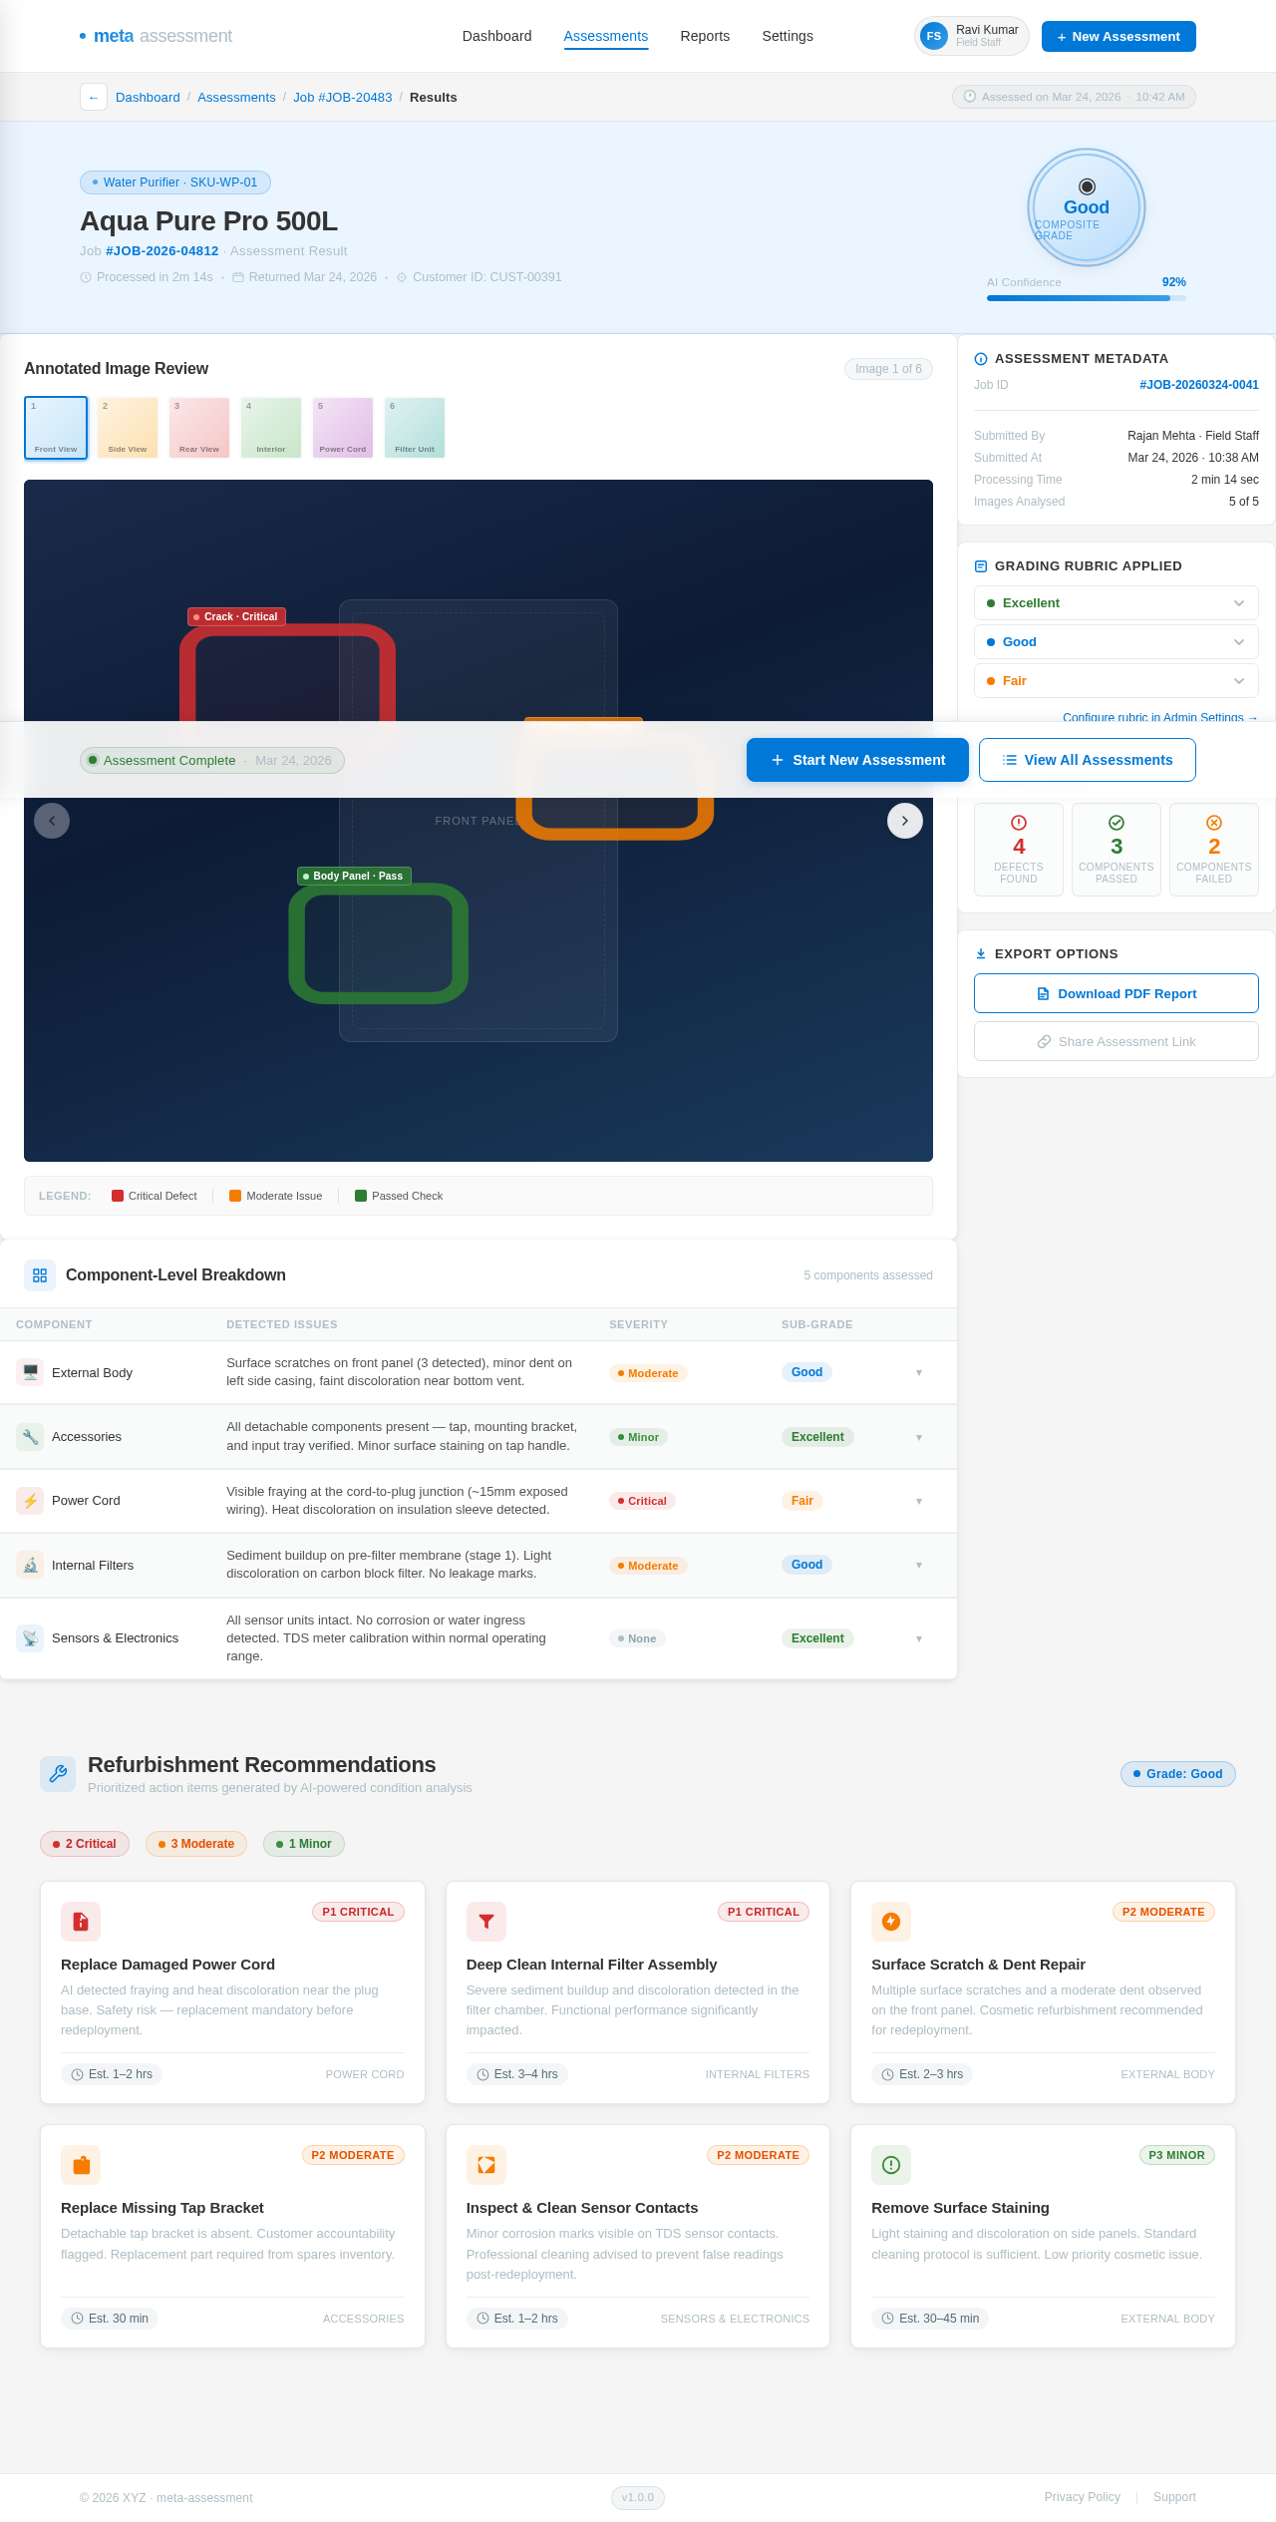Click the Internal Filters microscope icon
The height and width of the screenshot is (2522, 1276).
pos(30,1565)
